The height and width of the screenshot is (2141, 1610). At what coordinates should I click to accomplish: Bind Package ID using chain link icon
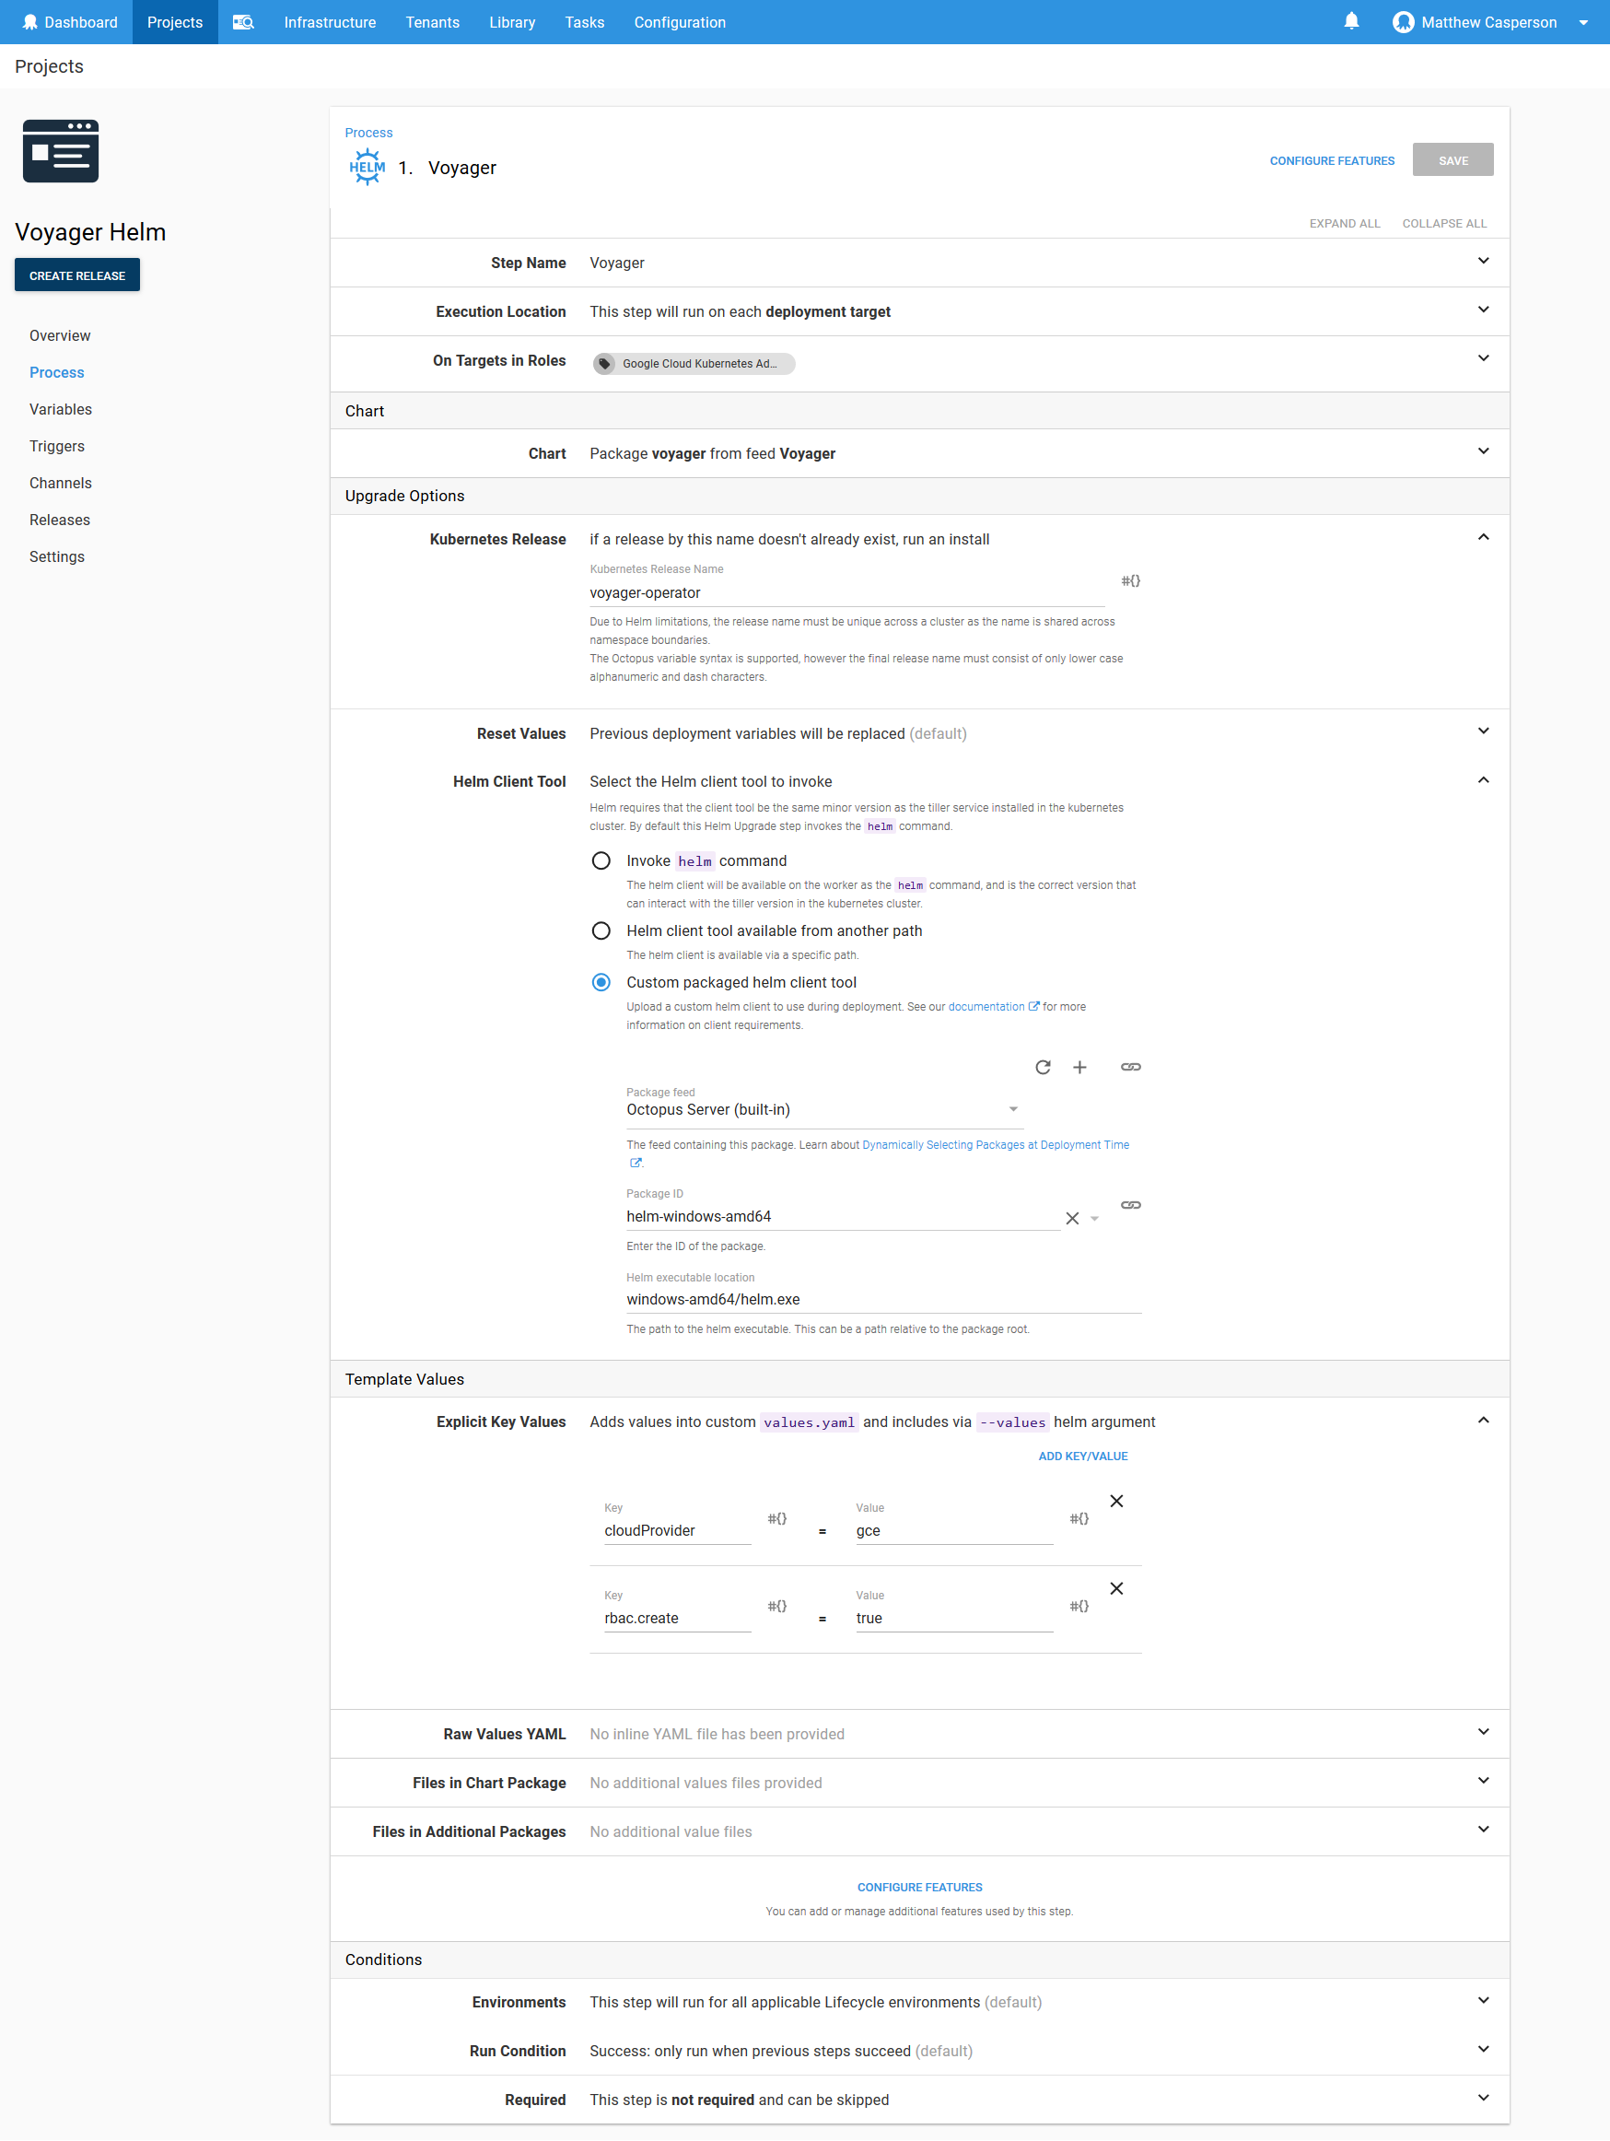1129,1204
